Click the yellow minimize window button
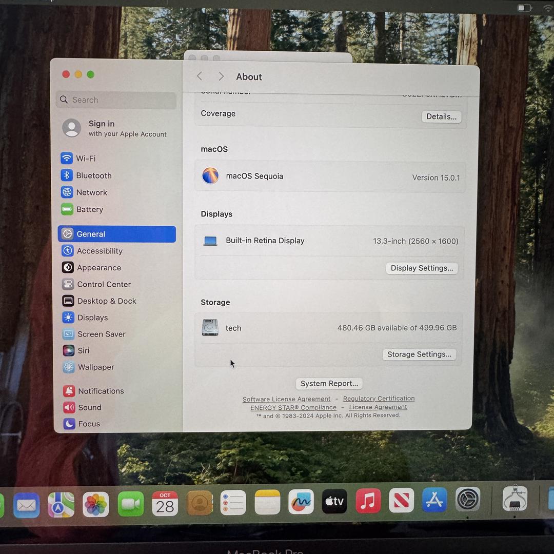The width and height of the screenshot is (554, 554). (x=78, y=74)
